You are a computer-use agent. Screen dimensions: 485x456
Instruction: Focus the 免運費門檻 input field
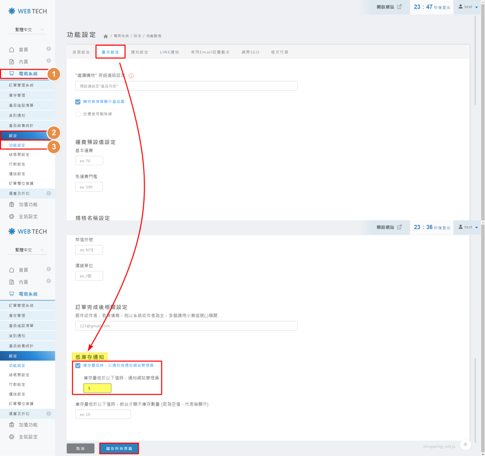(89, 187)
